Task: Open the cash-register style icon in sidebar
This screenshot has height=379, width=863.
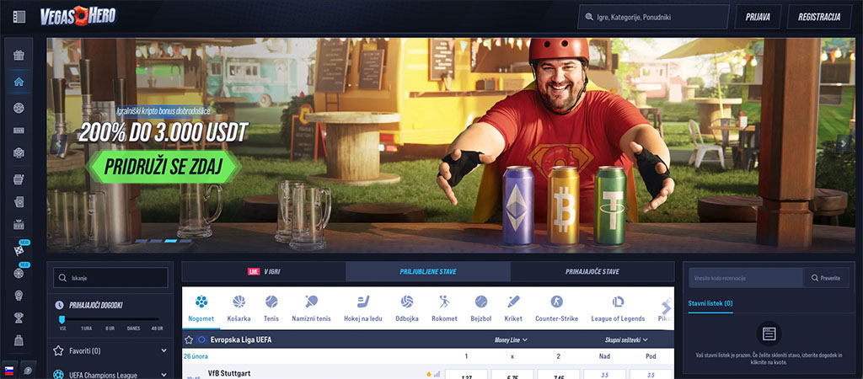Action: point(19,179)
